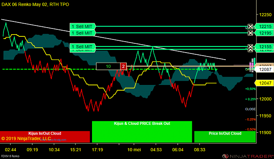
Task: Click the 11950 price axis label
Action: pos(265,116)
